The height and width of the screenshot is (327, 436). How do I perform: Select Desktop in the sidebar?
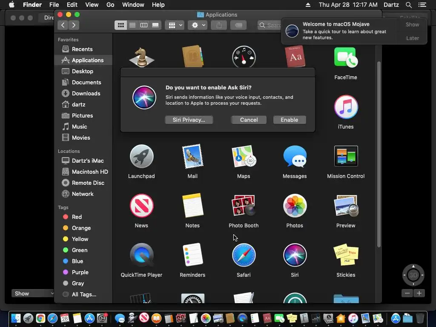83,71
